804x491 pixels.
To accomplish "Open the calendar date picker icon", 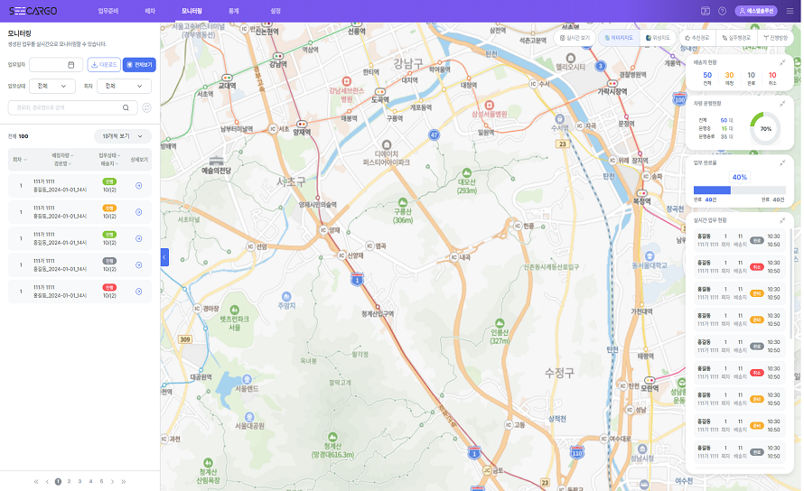I will [x=71, y=65].
